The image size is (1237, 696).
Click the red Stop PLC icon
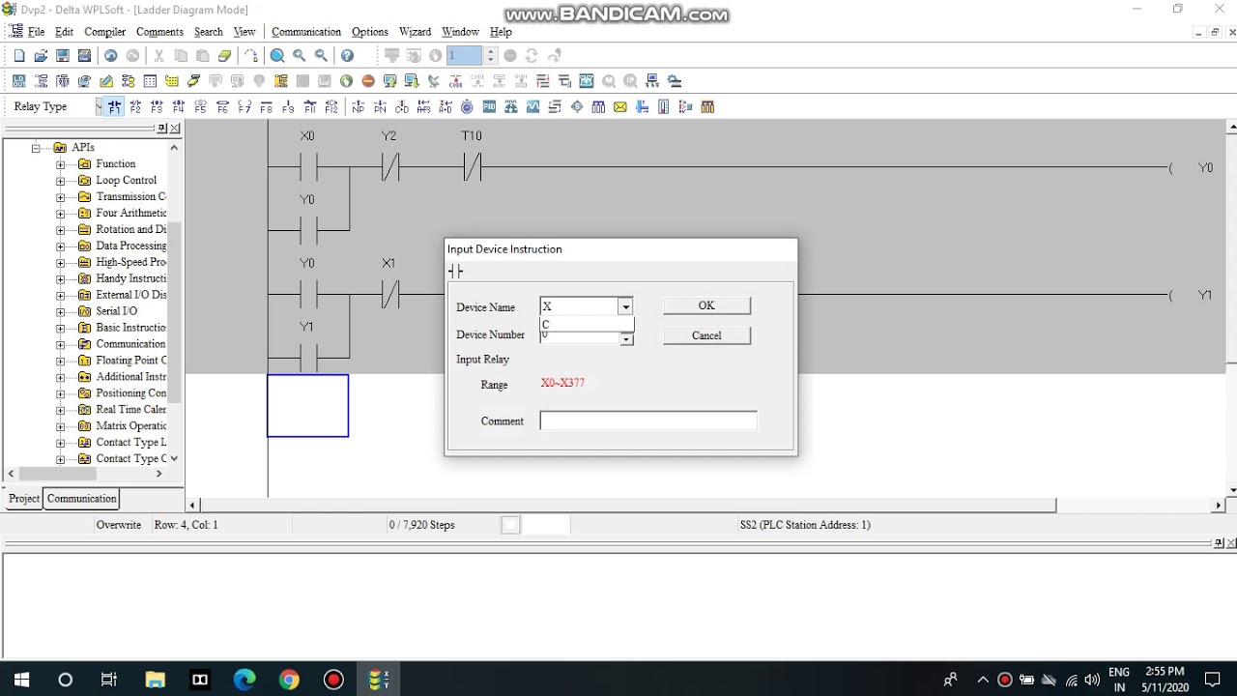tap(368, 81)
